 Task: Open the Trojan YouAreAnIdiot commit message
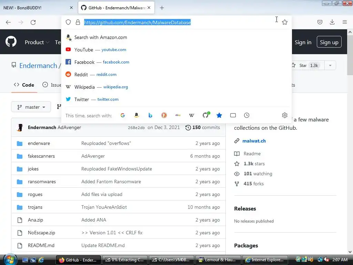(104, 207)
